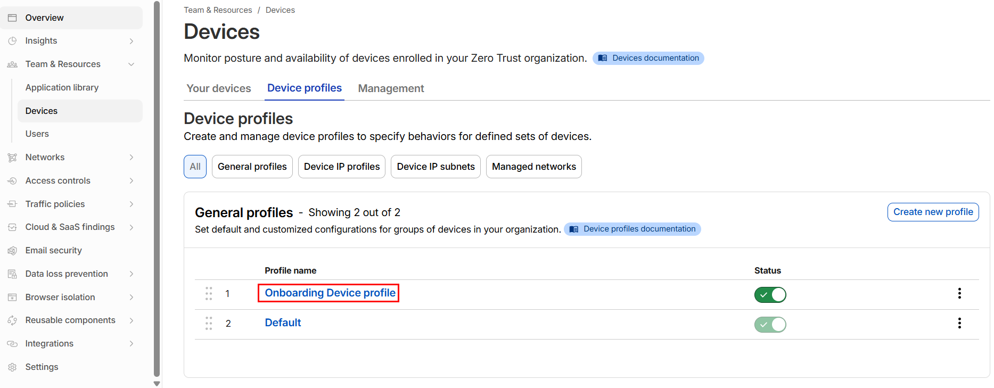Grab the drag handle for Default profile row
The width and height of the screenshot is (994, 388).
(x=209, y=324)
